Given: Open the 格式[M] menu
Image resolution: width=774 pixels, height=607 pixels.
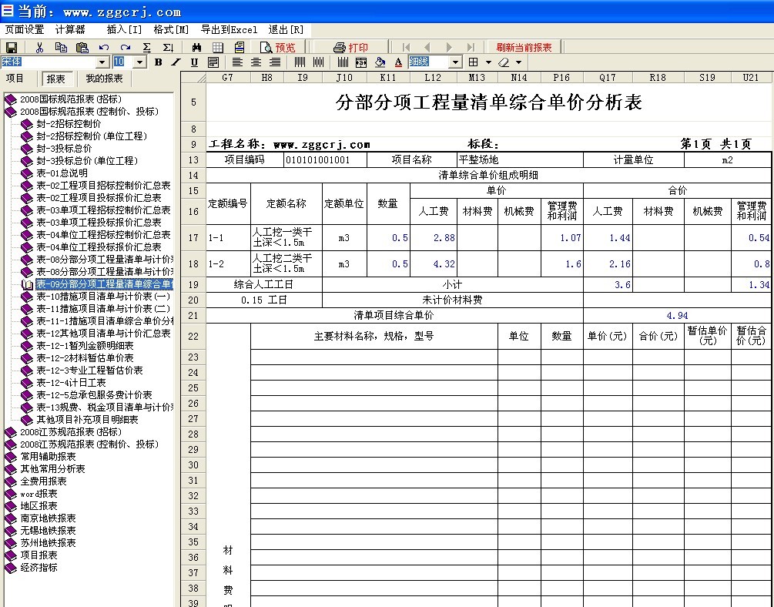Looking at the screenshot, I should 171,29.
